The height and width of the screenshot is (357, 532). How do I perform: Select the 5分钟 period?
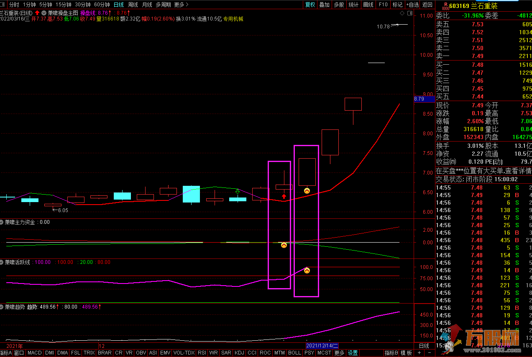(x=46, y=5)
